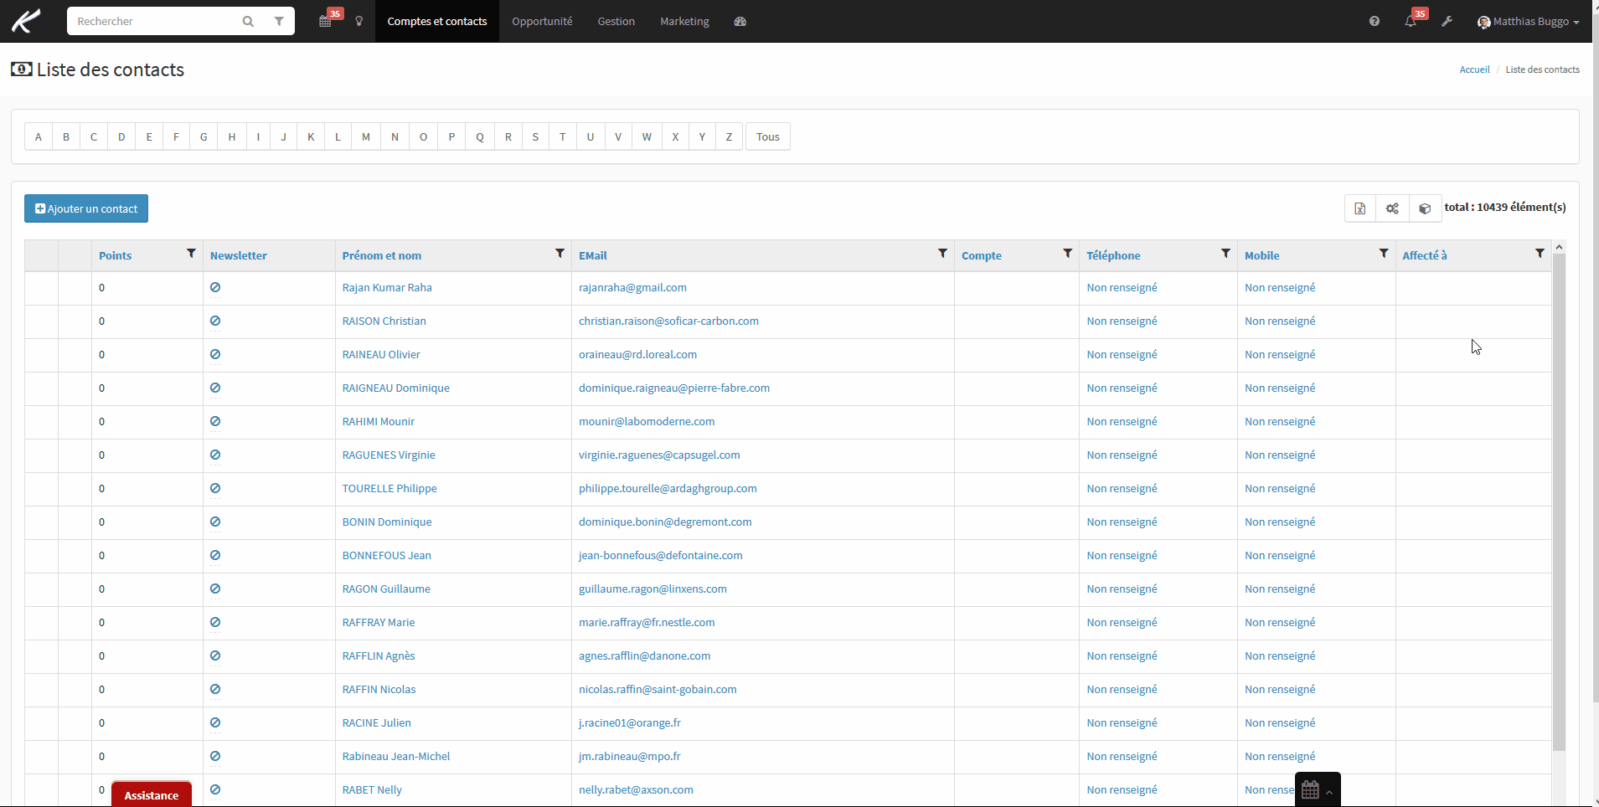Open the help question mark icon
The image size is (1599, 807).
point(1375,21)
